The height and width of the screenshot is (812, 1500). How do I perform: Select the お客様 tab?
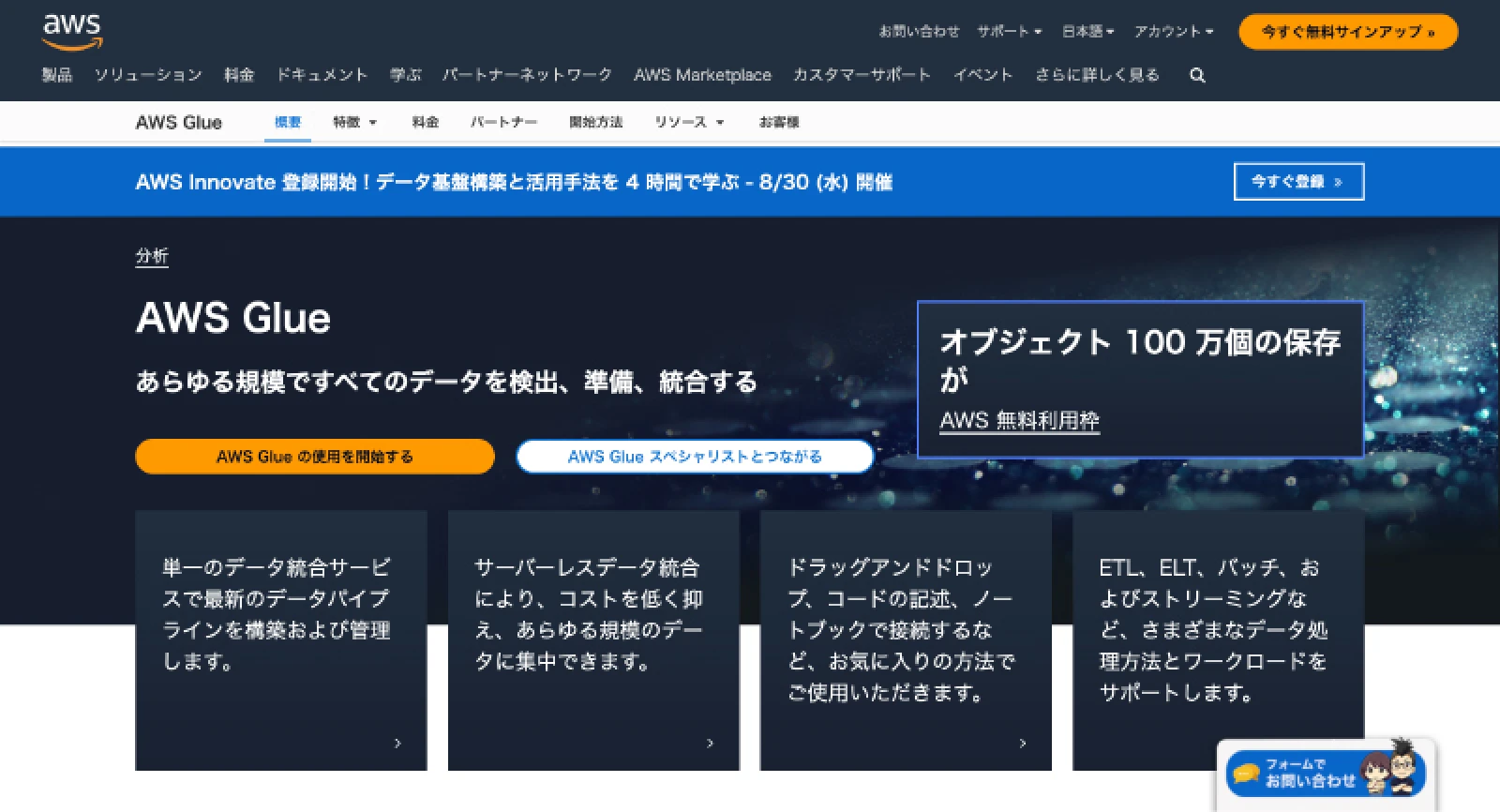pyautogui.click(x=779, y=122)
